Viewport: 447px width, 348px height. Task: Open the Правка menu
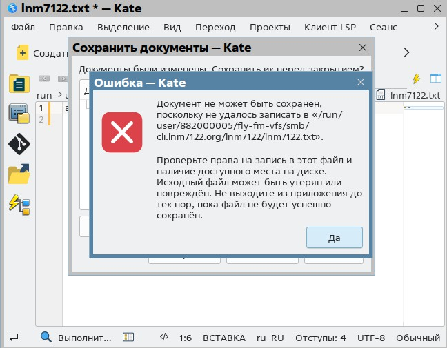66,28
